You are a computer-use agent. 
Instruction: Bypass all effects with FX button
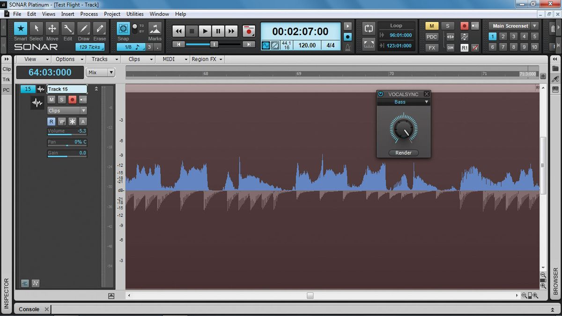(x=431, y=48)
